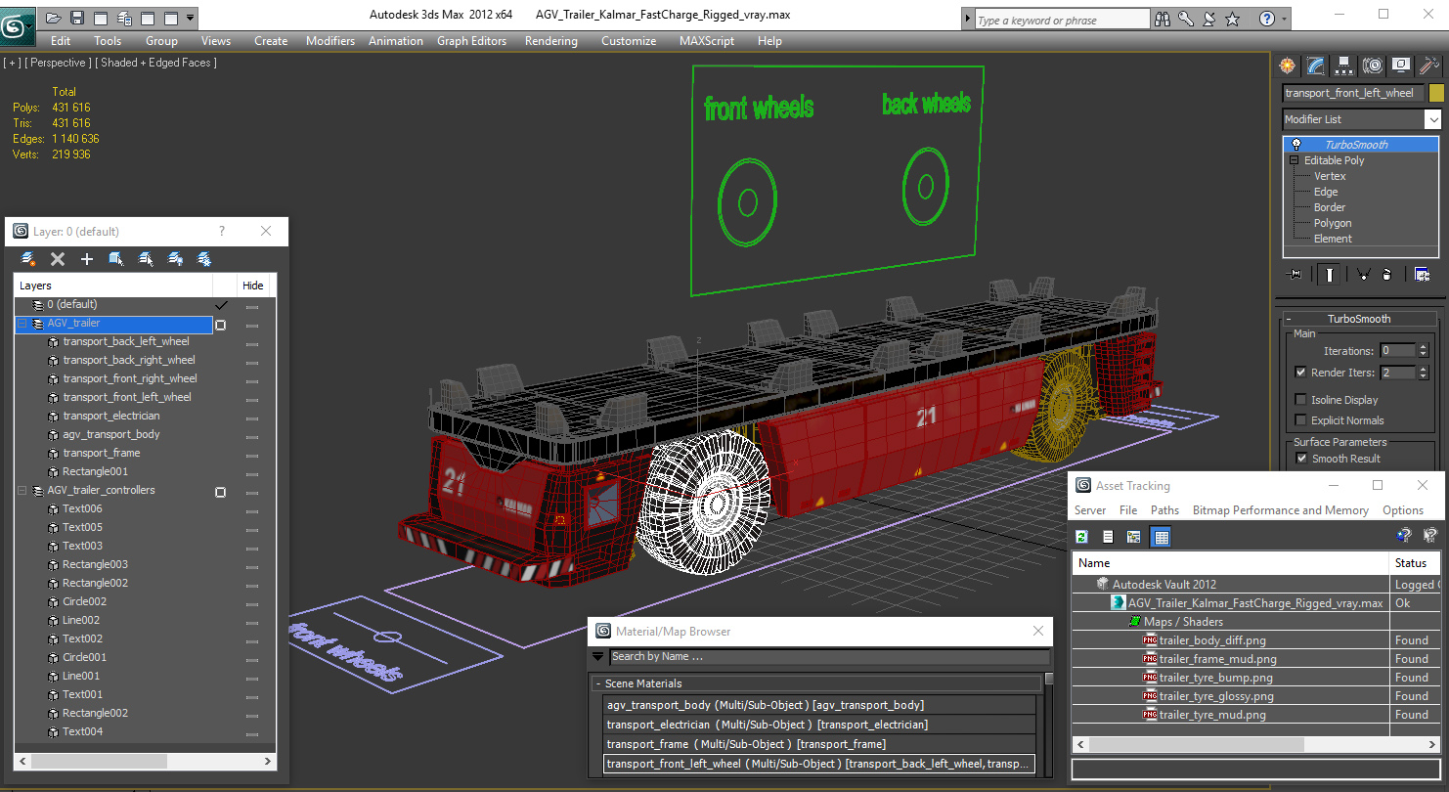Click Hide/Unhide All Layers icon
Image resolution: width=1449 pixels, height=792 pixels.
point(175,259)
